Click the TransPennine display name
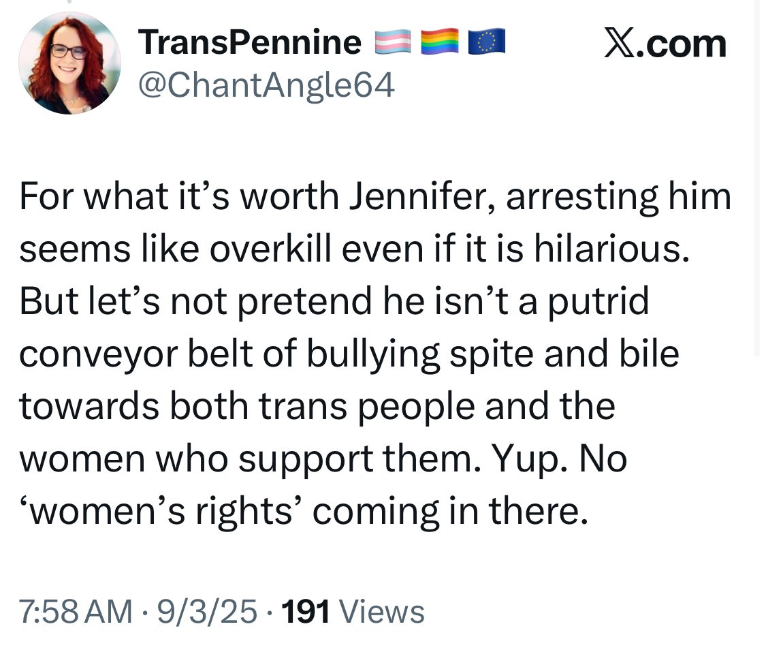766x650 pixels. coord(250,44)
